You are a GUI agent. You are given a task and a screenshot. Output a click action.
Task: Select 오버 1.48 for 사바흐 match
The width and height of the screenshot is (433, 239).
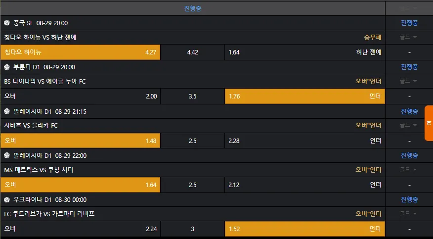pos(80,141)
